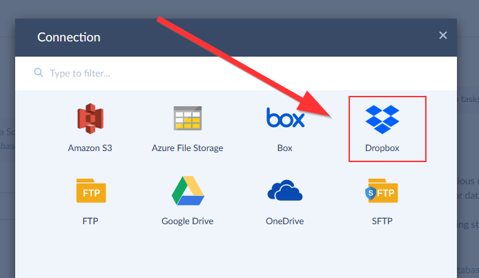Close the Connection dialog

click(443, 35)
